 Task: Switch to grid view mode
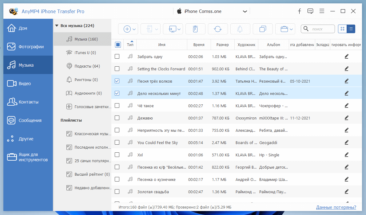pos(342,29)
